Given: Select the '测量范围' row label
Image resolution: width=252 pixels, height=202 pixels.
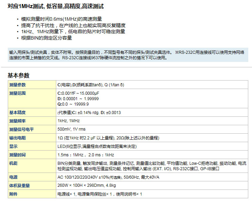Looking at the screenshot, I should [18, 93].
